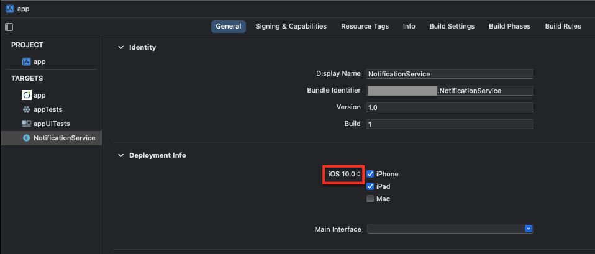Open the Main Interface dropdown
The height and width of the screenshot is (254, 595).
click(x=529, y=229)
